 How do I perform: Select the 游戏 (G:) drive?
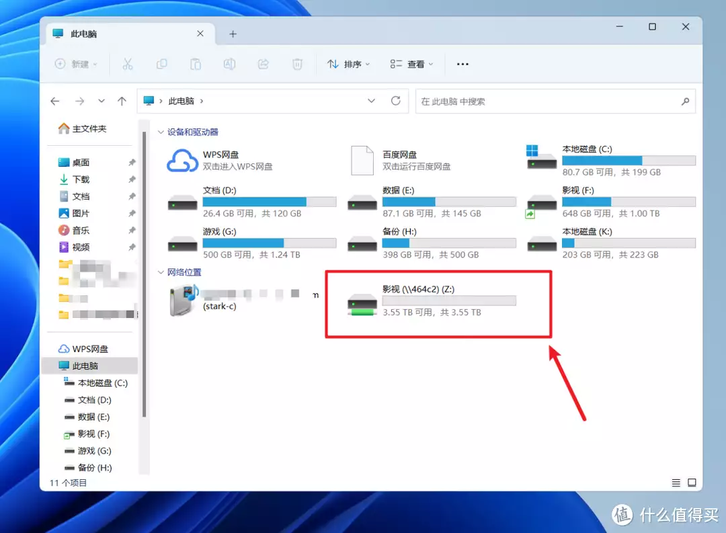click(252, 243)
